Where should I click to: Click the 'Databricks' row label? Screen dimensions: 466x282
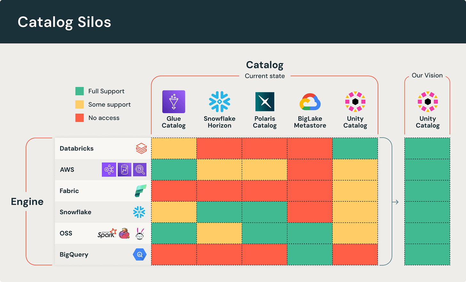click(76, 149)
